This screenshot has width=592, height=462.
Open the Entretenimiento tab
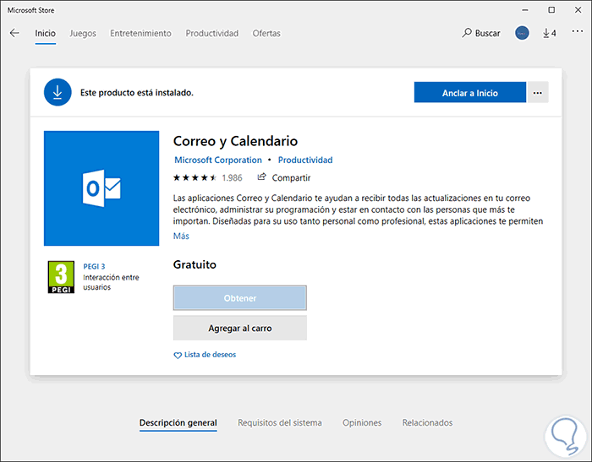142,34
